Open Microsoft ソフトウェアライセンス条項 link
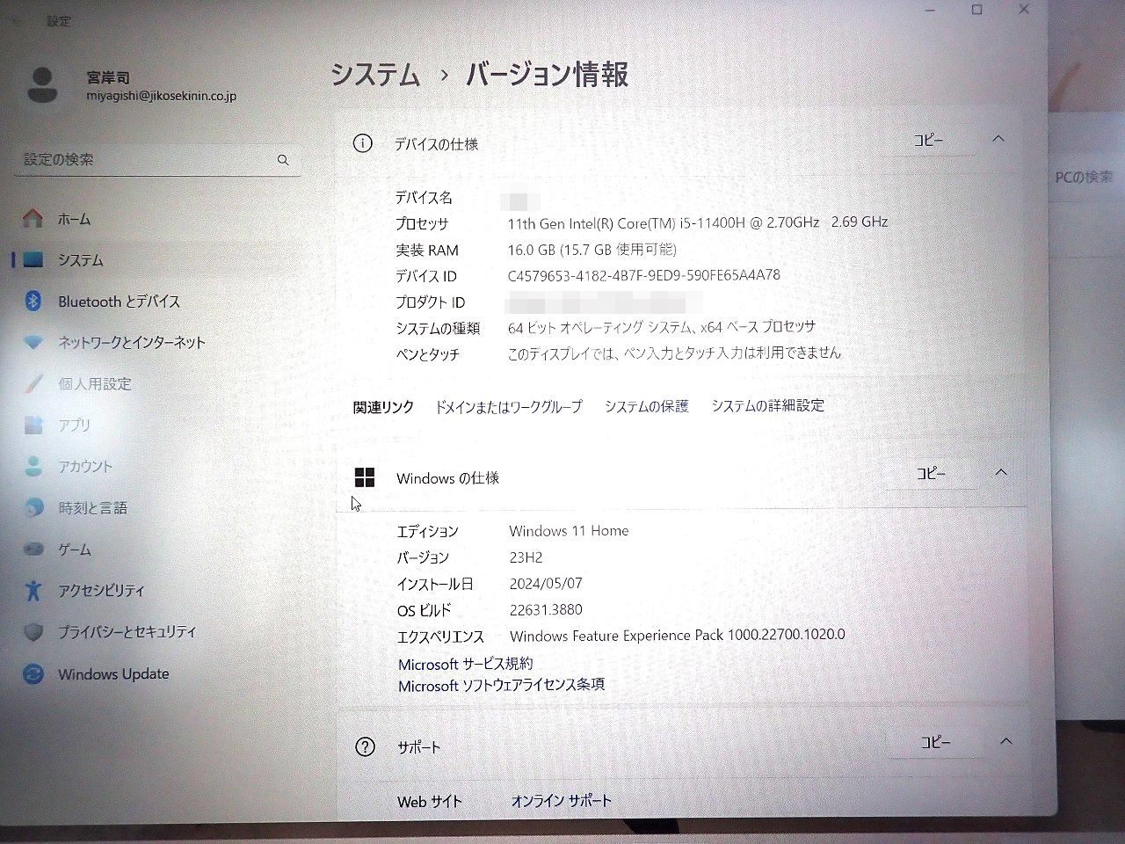Viewport: 1125px width, 844px height. click(x=501, y=685)
